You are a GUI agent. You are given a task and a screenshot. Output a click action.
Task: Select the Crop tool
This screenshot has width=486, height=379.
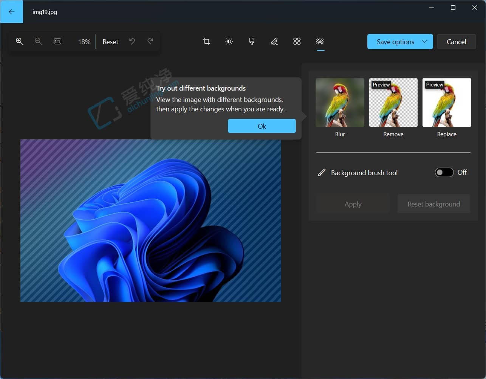(x=206, y=42)
